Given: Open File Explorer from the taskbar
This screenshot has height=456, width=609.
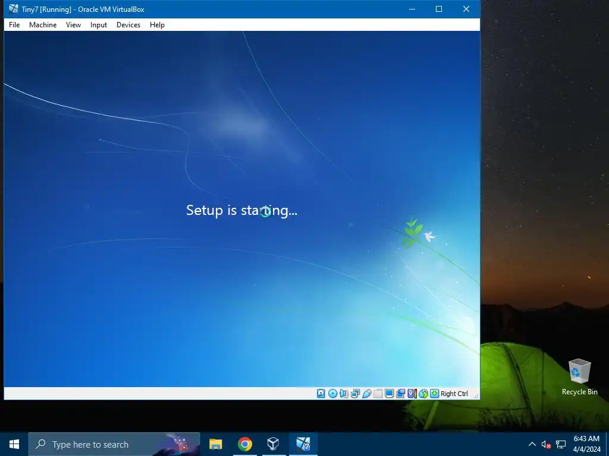Looking at the screenshot, I should 215,444.
